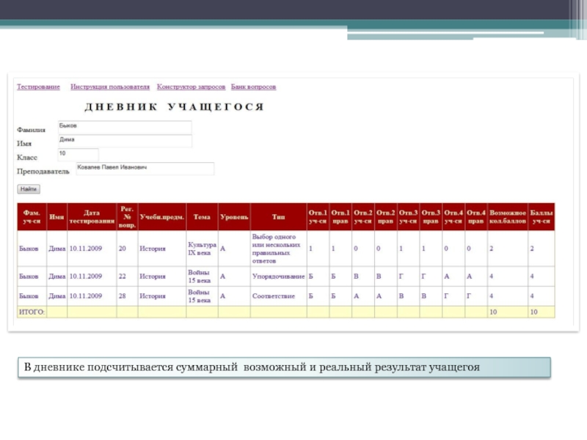Click the Учебн.предм. column header
Image resolution: width=587 pixels, height=440 pixels.
click(162, 217)
